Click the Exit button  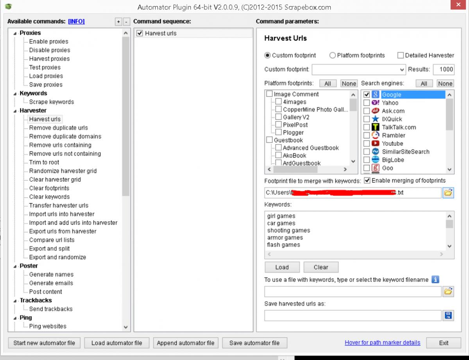(x=444, y=343)
